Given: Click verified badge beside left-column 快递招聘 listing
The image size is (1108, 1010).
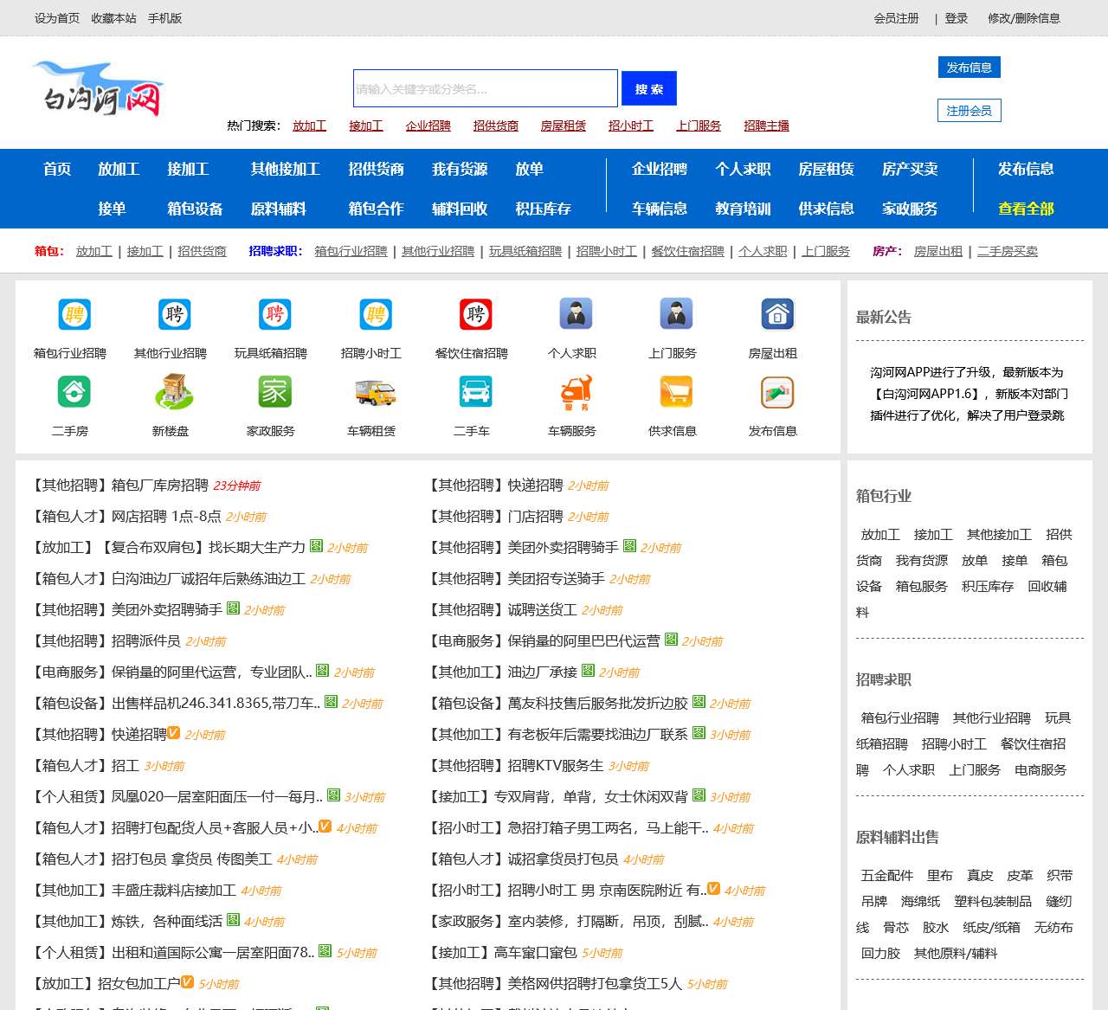Looking at the screenshot, I should 173,732.
